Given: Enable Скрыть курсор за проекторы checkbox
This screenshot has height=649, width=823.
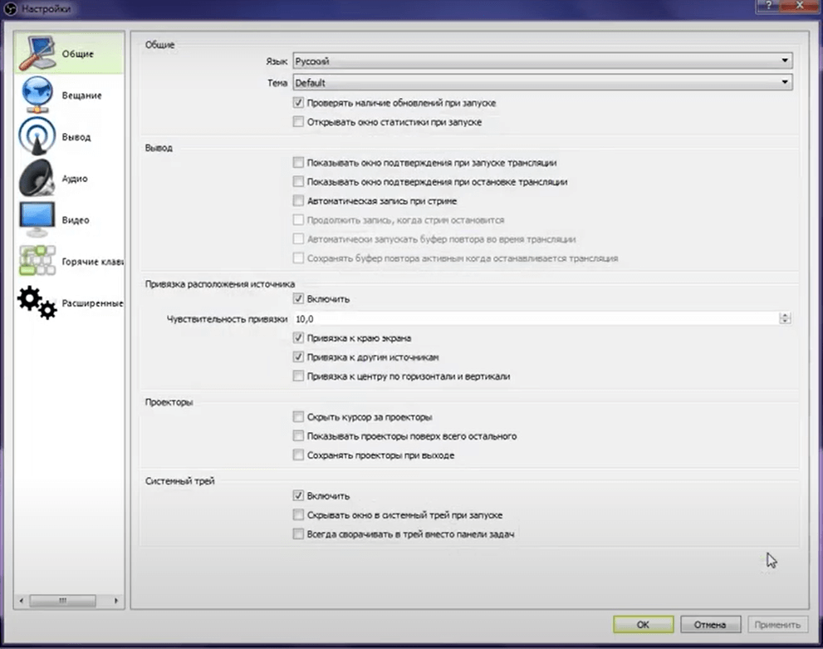Looking at the screenshot, I should [x=299, y=417].
